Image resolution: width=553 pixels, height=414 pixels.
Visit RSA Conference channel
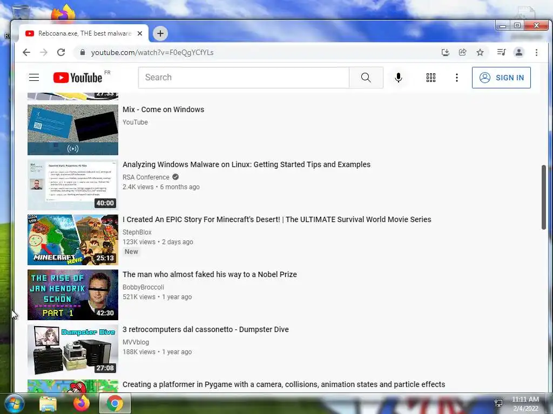click(x=146, y=177)
